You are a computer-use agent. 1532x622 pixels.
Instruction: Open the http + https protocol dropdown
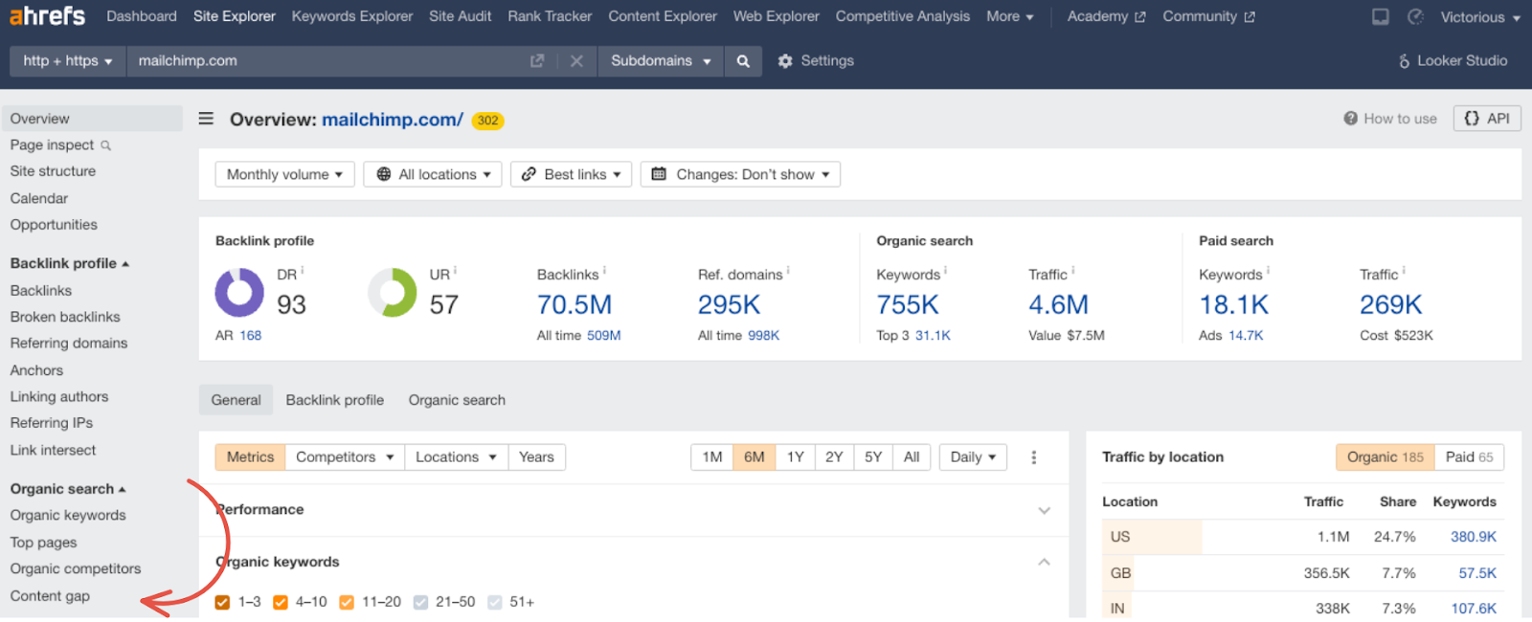(67, 61)
